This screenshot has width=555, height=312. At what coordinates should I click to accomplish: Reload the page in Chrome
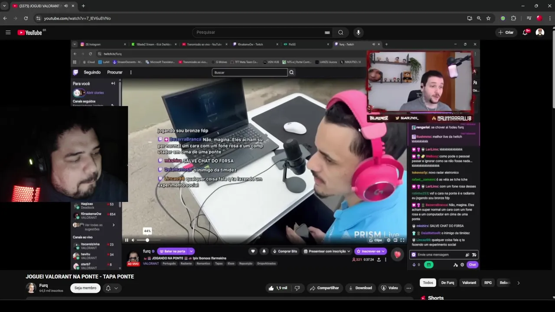click(x=26, y=18)
